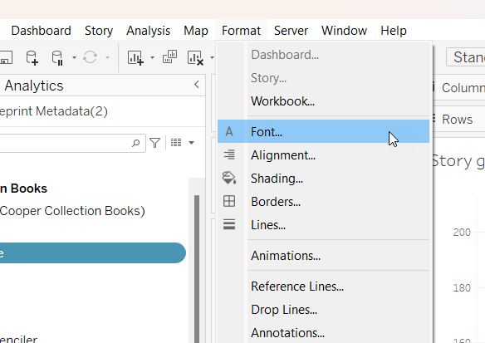Open the Run Update dropdown arrow
Image resolution: width=485 pixels, height=343 pixels.
(107, 57)
